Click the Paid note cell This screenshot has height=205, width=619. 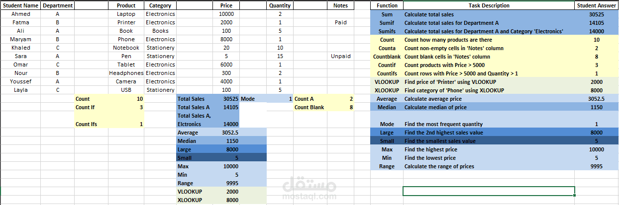(340, 22)
